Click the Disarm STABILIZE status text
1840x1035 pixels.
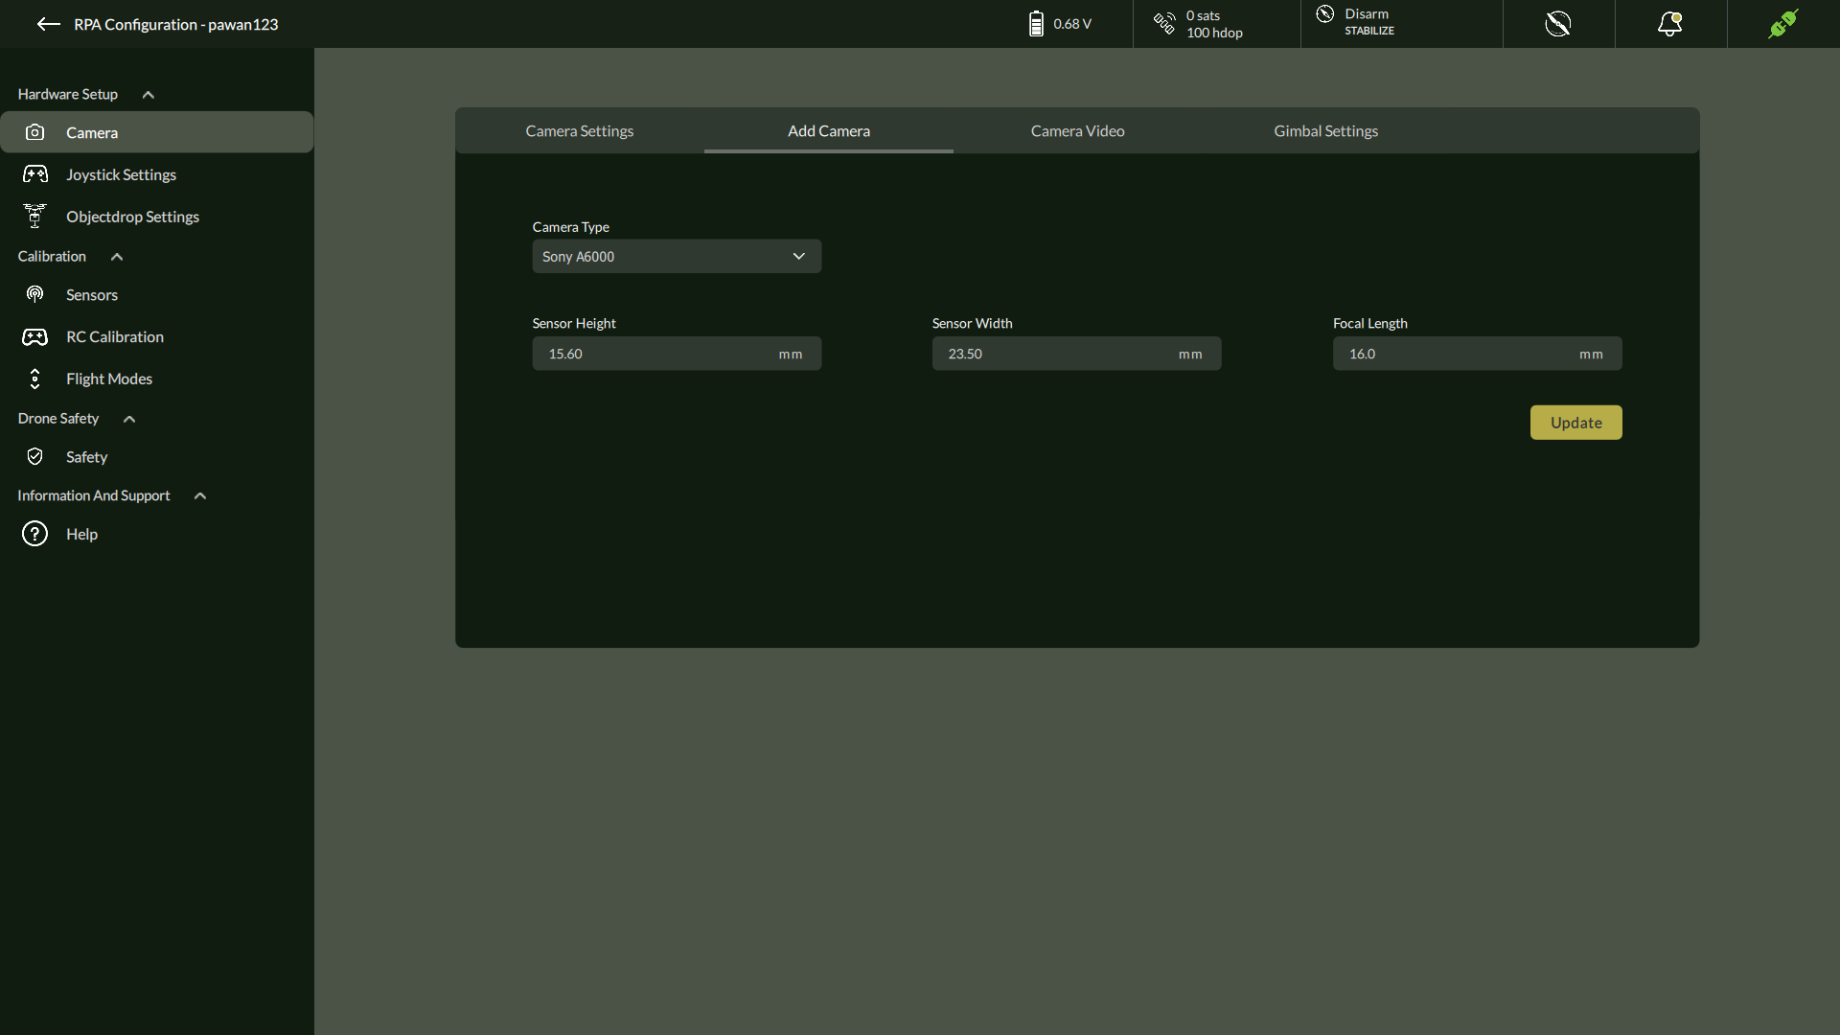click(1369, 22)
